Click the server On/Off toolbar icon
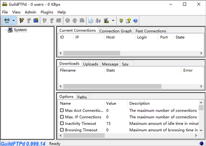This screenshot has height=146, width=206. pos(7,21)
